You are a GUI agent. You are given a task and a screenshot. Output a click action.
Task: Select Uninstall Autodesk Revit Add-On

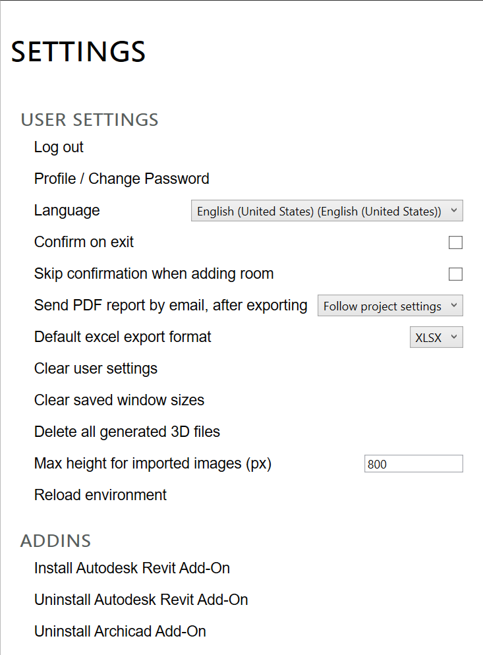(x=141, y=600)
